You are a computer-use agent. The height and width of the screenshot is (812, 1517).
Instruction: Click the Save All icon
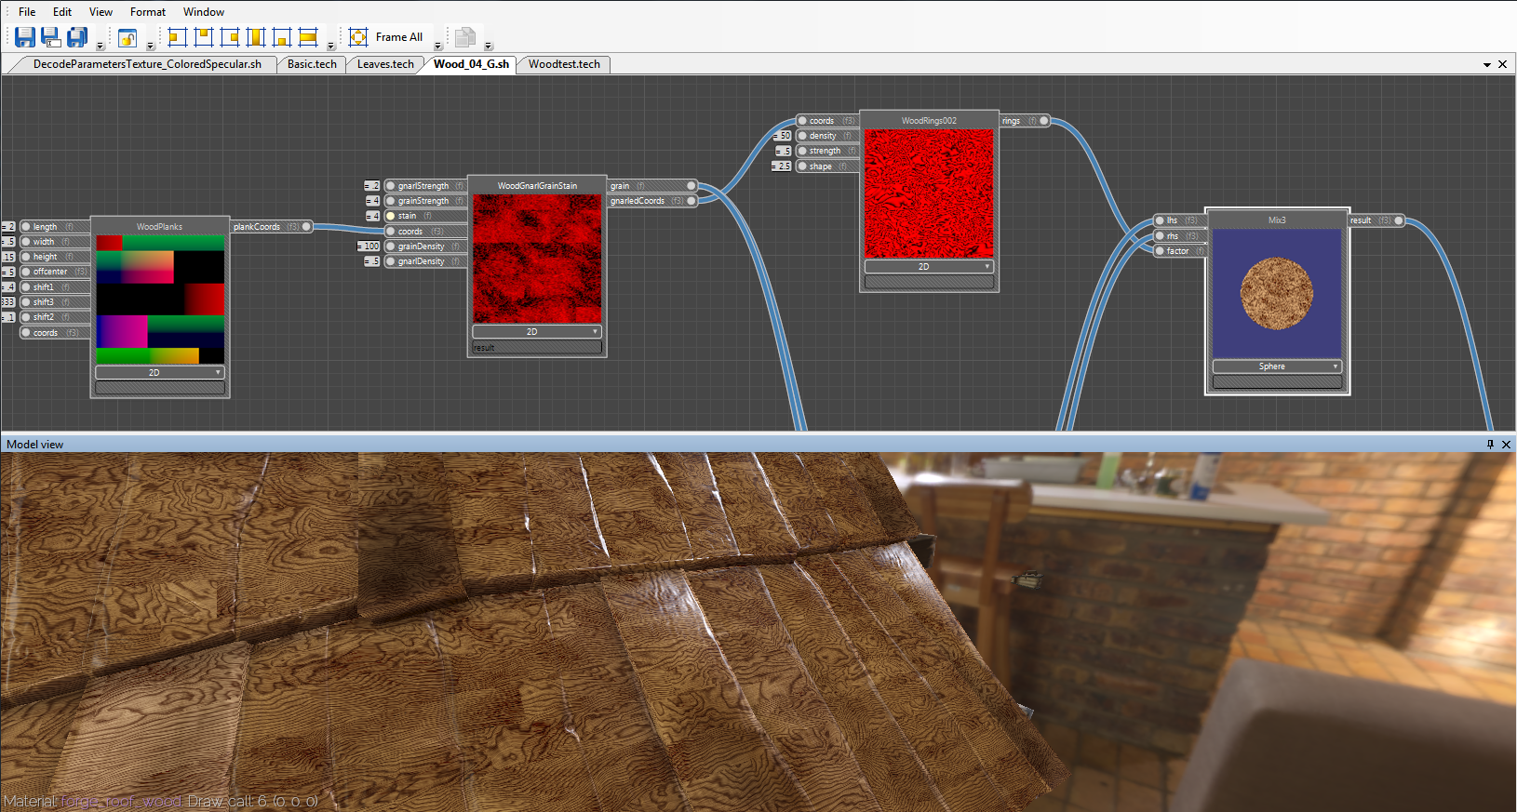77,37
